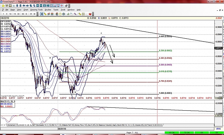The image size is (224, 135).
Task: Open the File menu
Action: [x=7, y=10]
